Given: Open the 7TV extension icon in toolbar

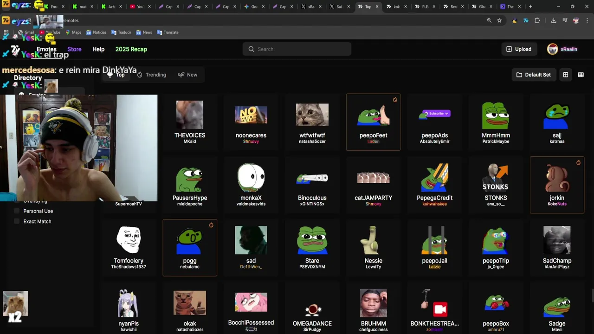Looking at the screenshot, I should 526,20.
